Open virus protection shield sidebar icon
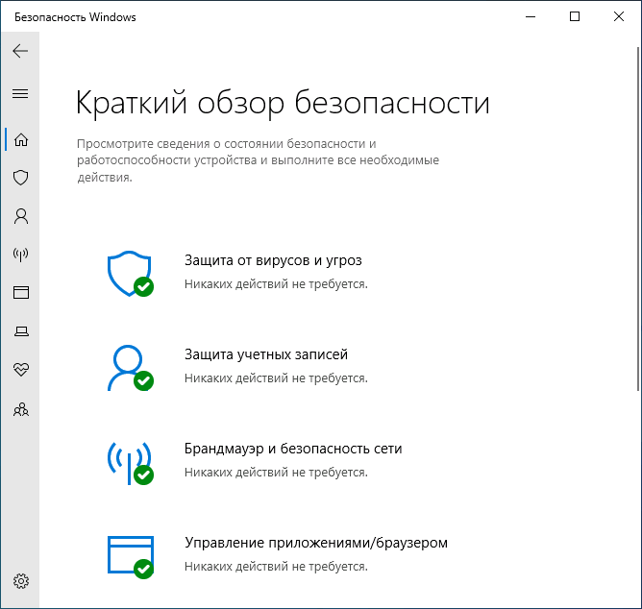This screenshot has height=609, width=642. click(x=21, y=178)
